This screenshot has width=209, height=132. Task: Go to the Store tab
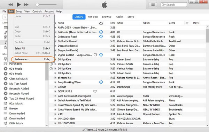click(x=131, y=17)
